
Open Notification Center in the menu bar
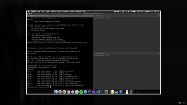click(x=158, y=12)
